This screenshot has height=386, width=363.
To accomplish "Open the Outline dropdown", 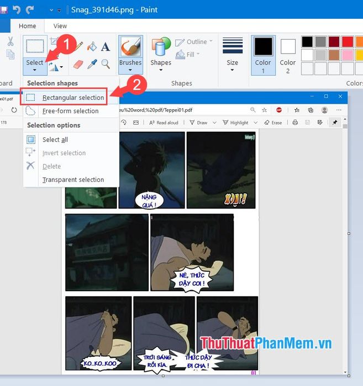I will click(194, 42).
